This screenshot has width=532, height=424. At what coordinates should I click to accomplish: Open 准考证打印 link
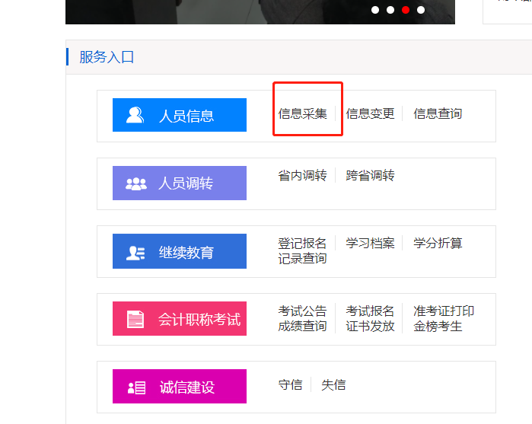click(x=444, y=311)
